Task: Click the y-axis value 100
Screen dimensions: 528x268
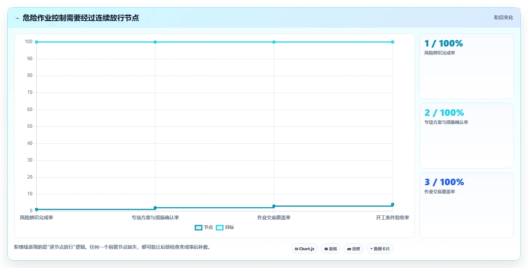Action: (29, 42)
